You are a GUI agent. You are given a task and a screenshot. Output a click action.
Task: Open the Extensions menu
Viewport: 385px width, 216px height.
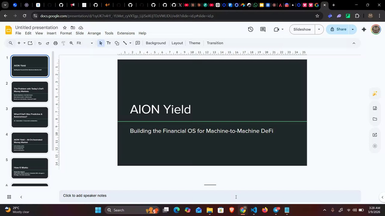[126, 33]
